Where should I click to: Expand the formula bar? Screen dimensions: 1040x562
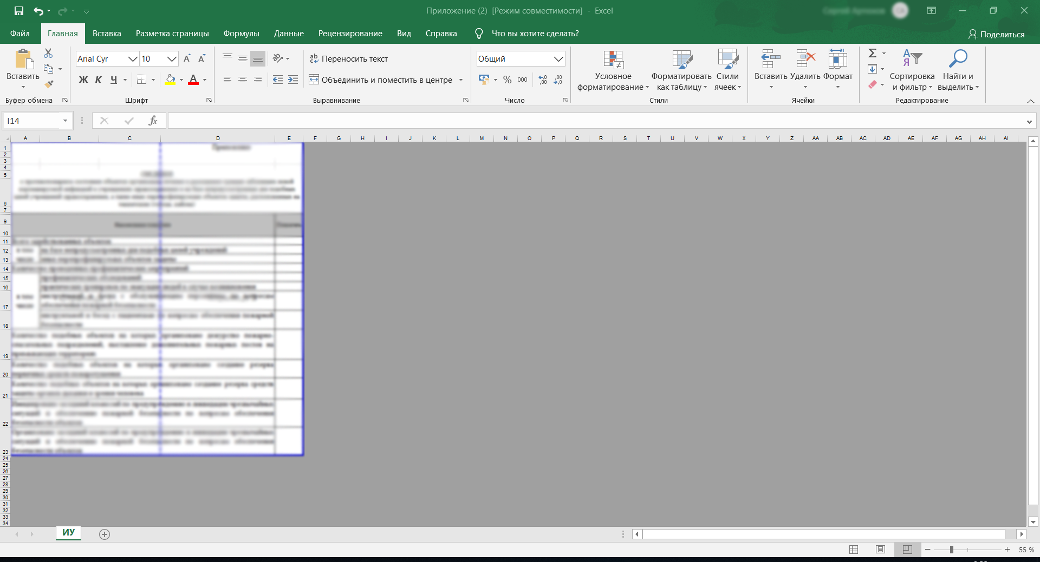(1029, 122)
